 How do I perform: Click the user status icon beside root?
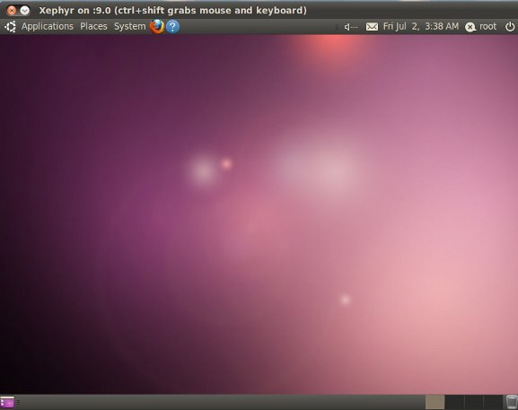pyautogui.click(x=470, y=27)
